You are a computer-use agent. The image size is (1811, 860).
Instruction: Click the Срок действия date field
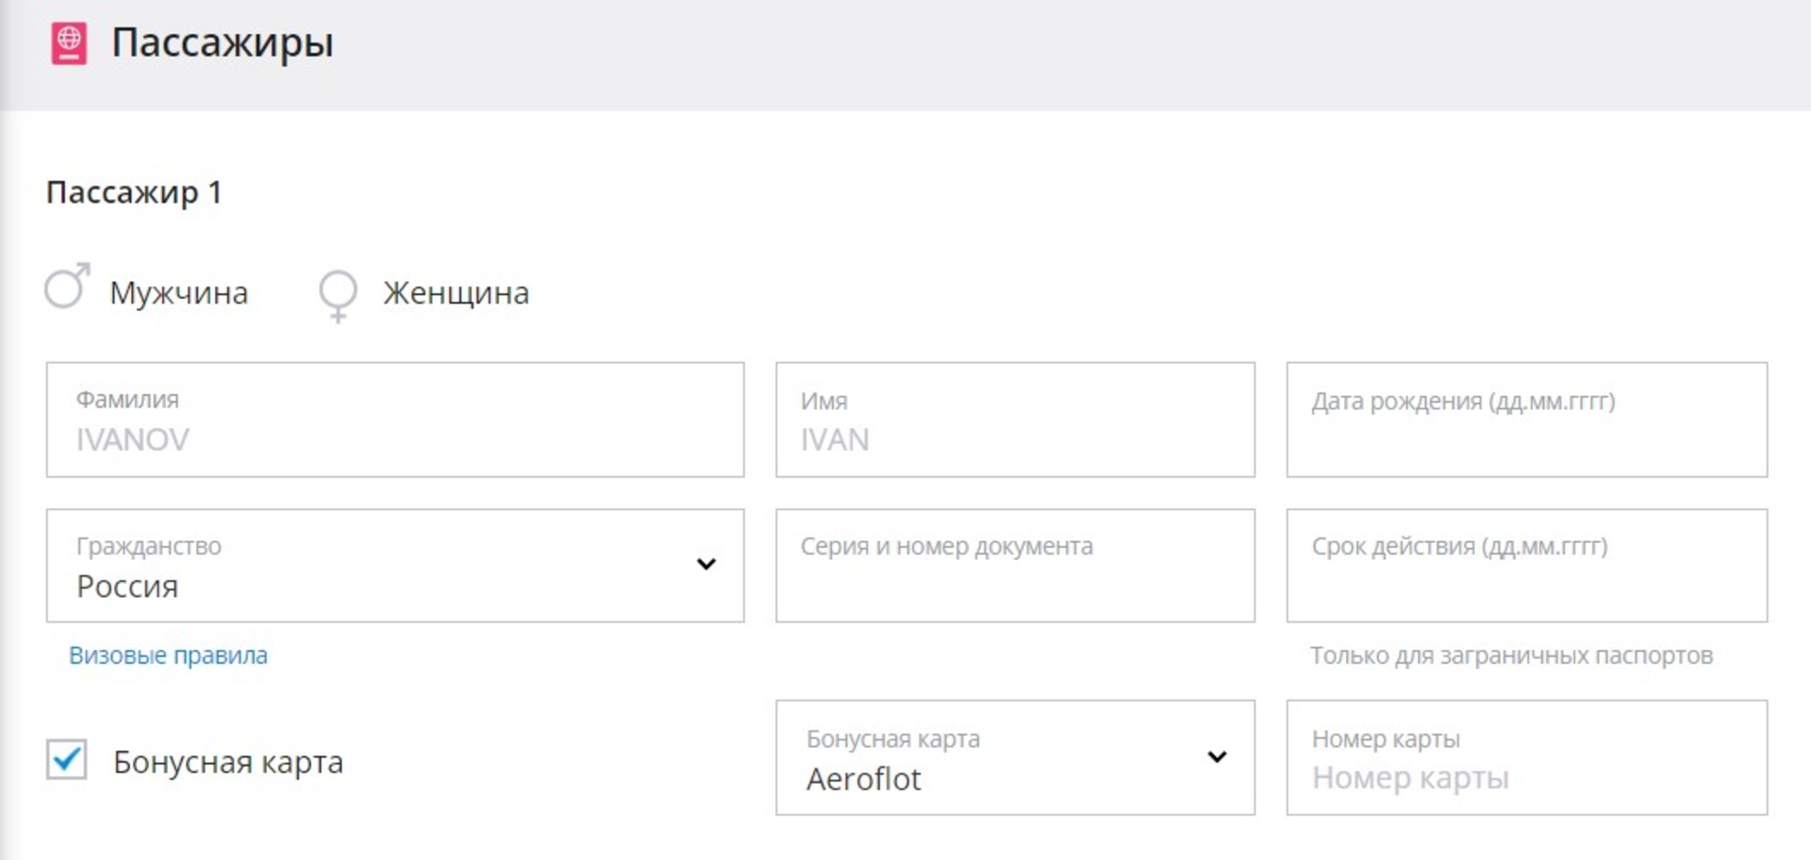point(1526,567)
